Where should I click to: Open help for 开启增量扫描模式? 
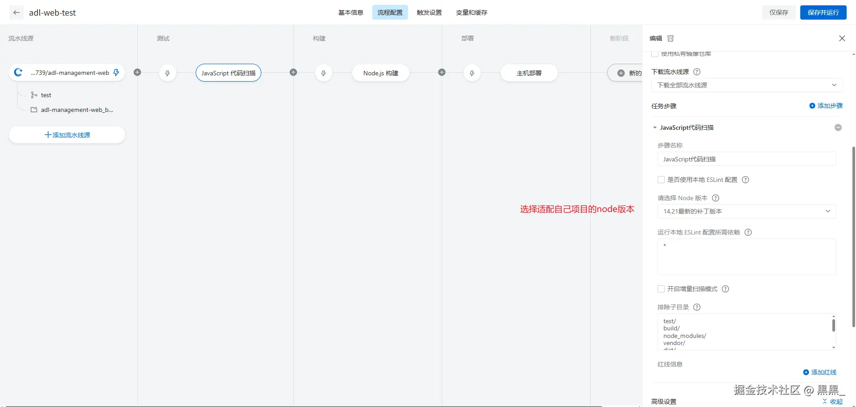(725, 289)
